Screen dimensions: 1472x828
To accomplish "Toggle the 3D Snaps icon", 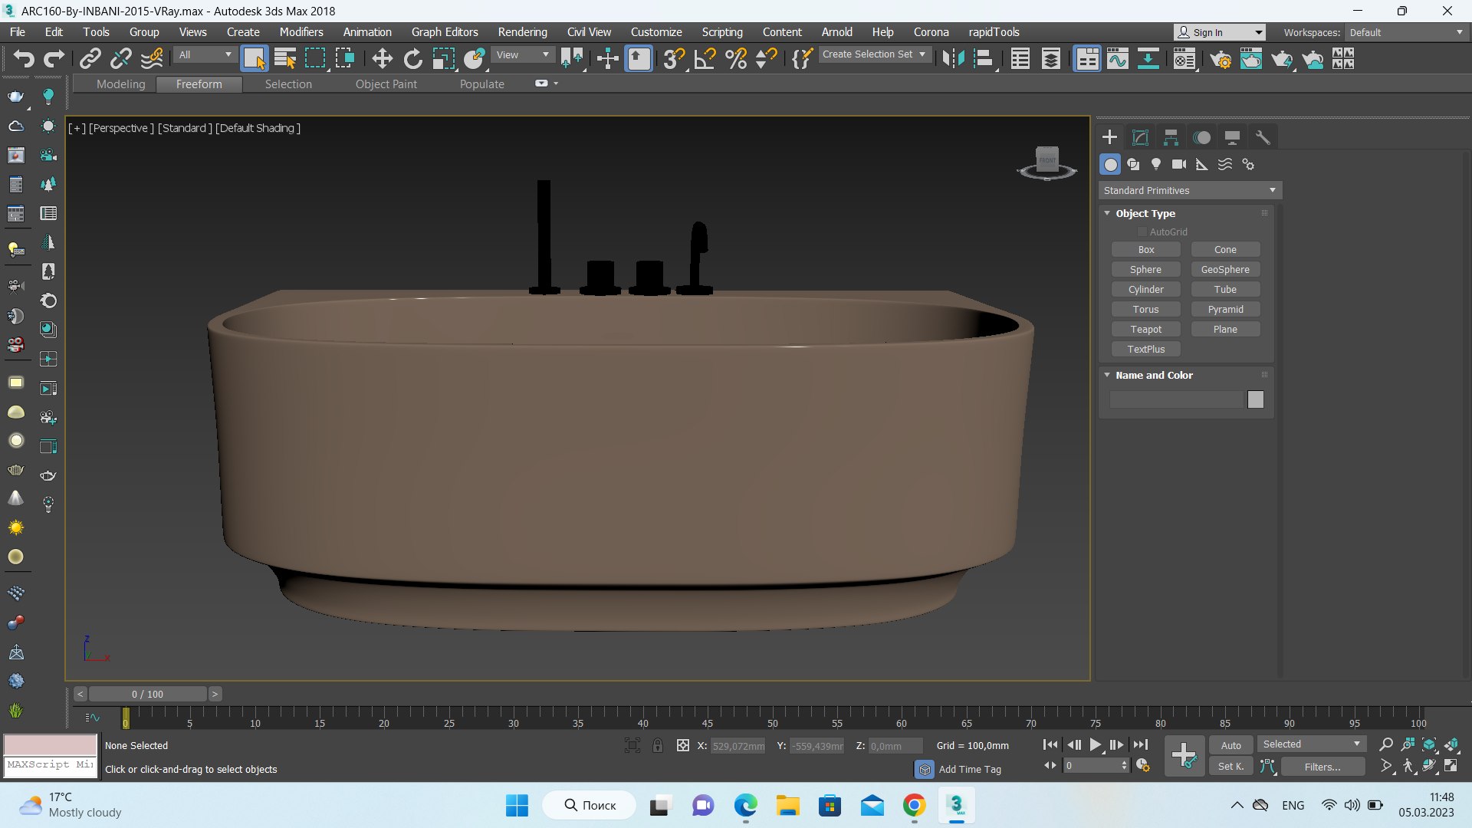I will pyautogui.click(x=674, y=58).
